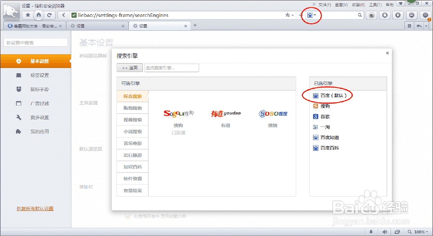Select 百度（默认）in selected engines
The image size is (433, 236).
330,96
